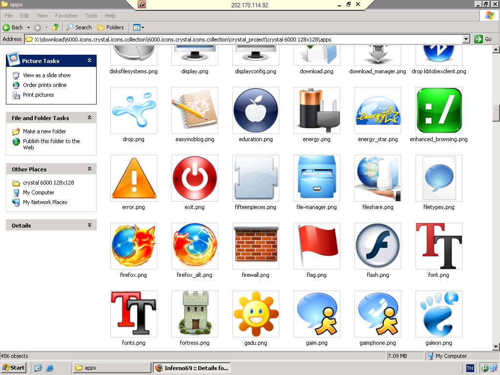Open the Windows Start menu
Screen dimensions: 500x375
click(14, 368)
